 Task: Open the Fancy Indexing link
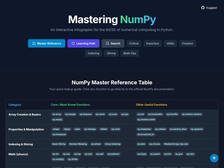tap(112, 144)
